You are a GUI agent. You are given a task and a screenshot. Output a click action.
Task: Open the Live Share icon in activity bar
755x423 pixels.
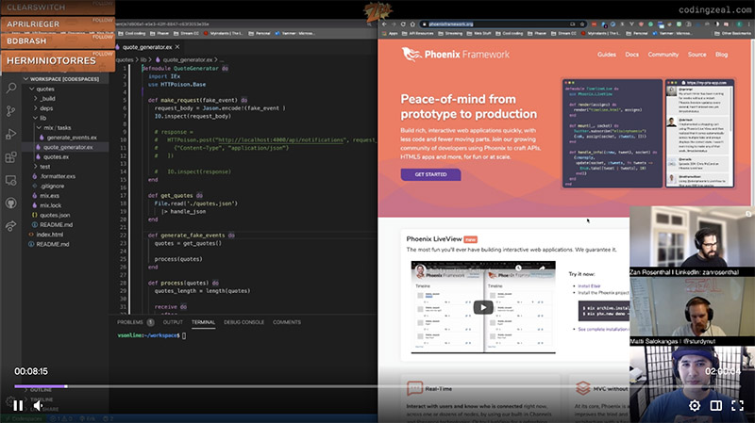coord(10,226)
